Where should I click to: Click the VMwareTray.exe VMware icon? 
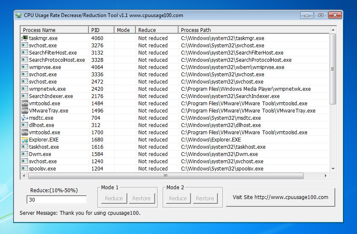click(25, 111)
